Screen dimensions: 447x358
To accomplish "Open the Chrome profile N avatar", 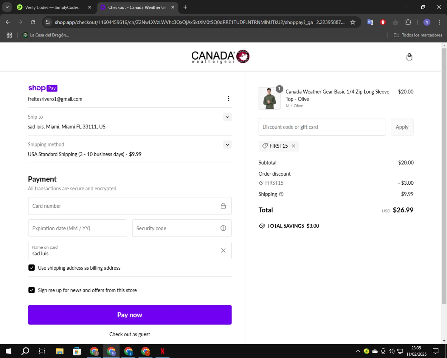I will click(427, 22).
